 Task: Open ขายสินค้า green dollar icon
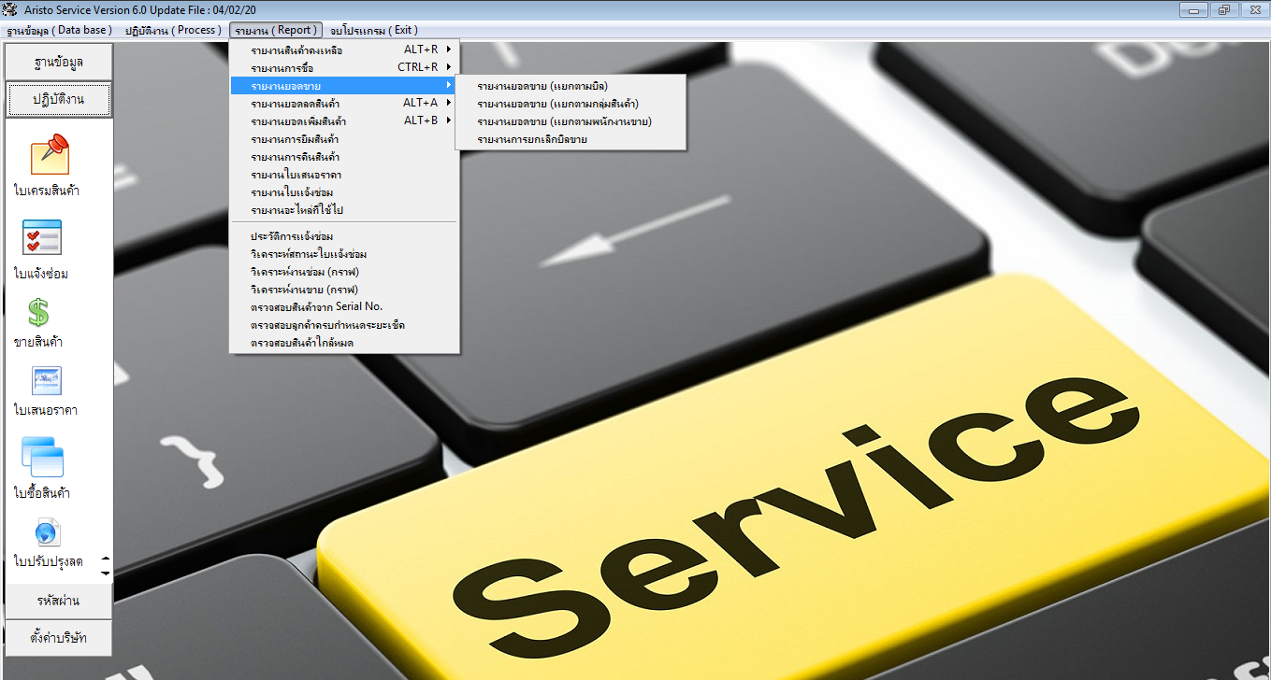click(38, 312)
